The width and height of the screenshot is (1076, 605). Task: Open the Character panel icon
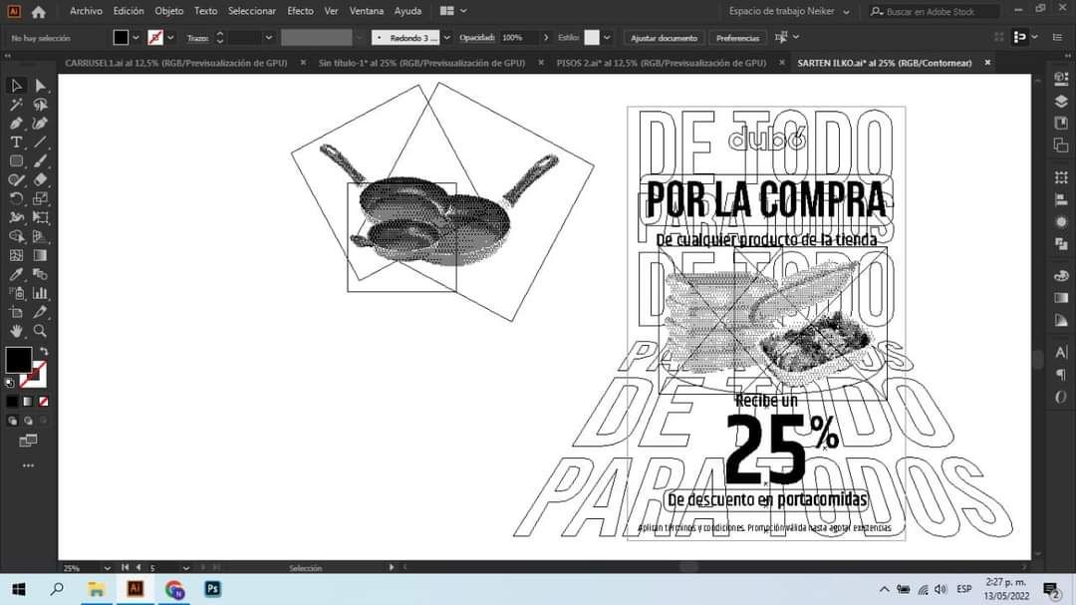1061,352
